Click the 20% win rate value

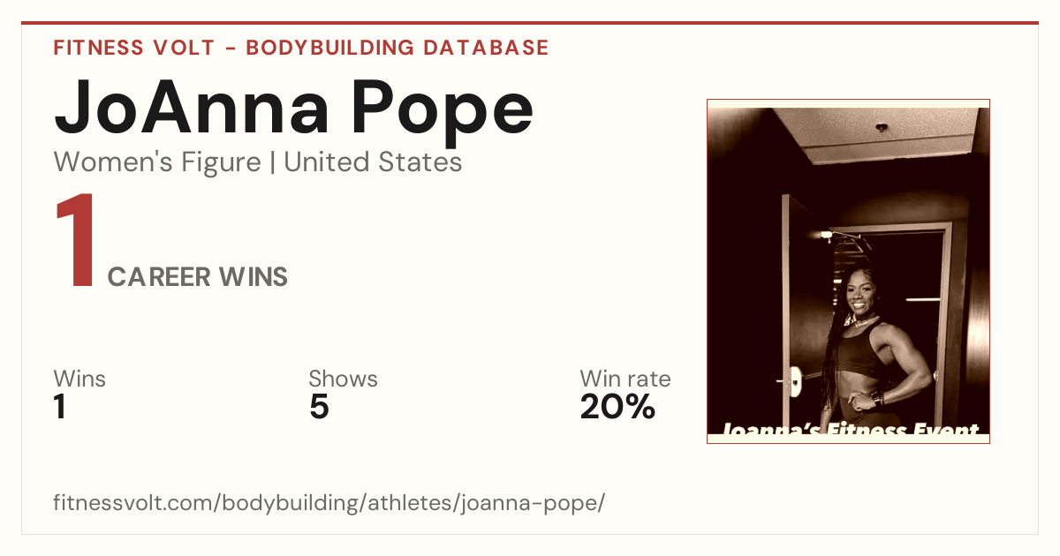(x=617, y=408)
